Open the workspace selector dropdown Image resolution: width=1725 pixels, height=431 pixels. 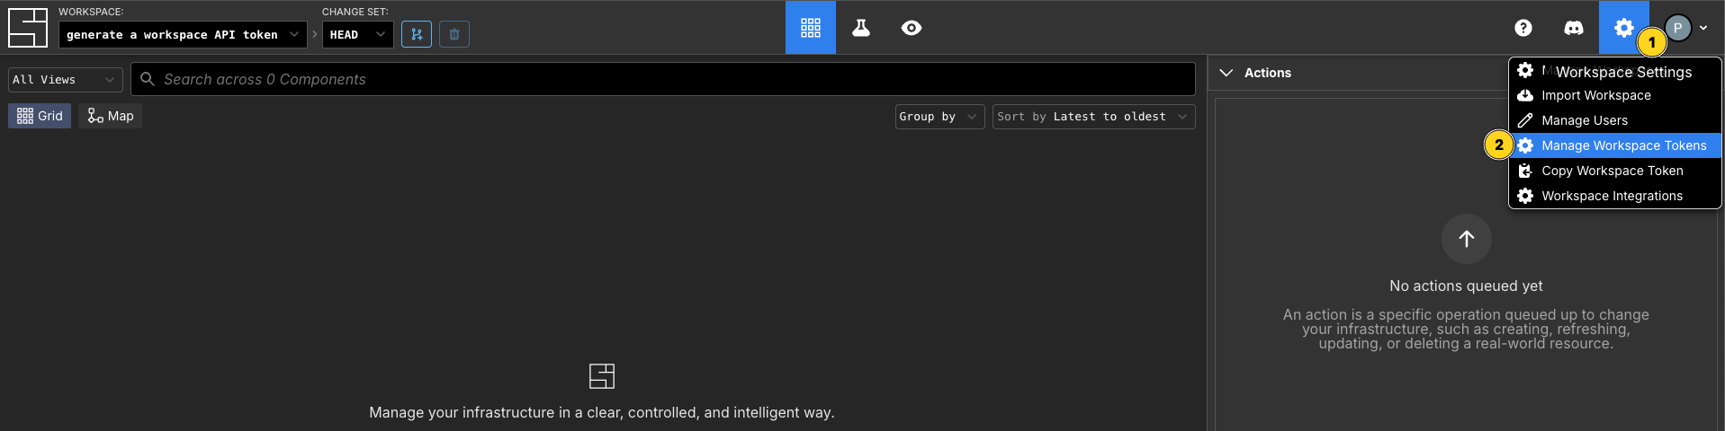tap(183, 34)
